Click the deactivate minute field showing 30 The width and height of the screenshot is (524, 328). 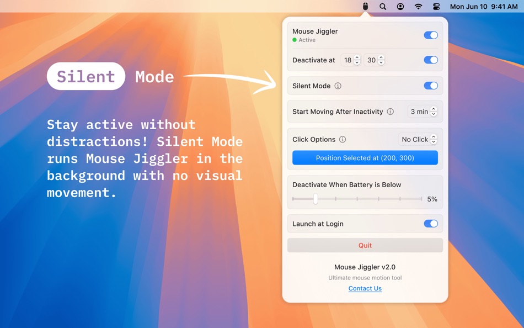[371, 60]
